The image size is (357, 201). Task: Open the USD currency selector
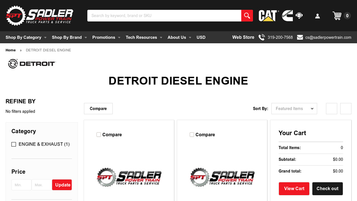tap(201, 38)
